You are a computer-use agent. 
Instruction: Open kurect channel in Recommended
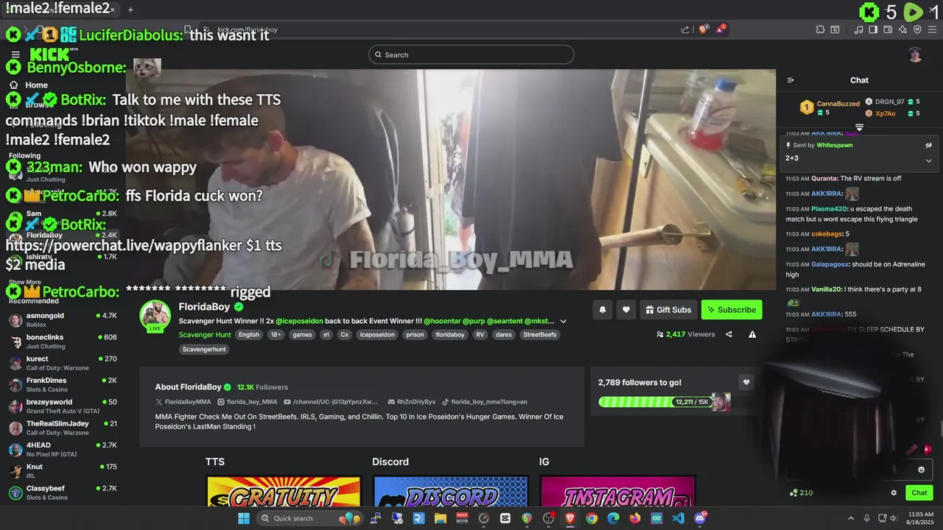click(63, 363)
